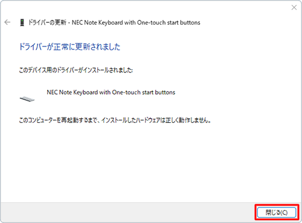Click text このデバイス用のドライバーがインストールされました
This screenshot has height=223, width=302.
coord(75,70)
